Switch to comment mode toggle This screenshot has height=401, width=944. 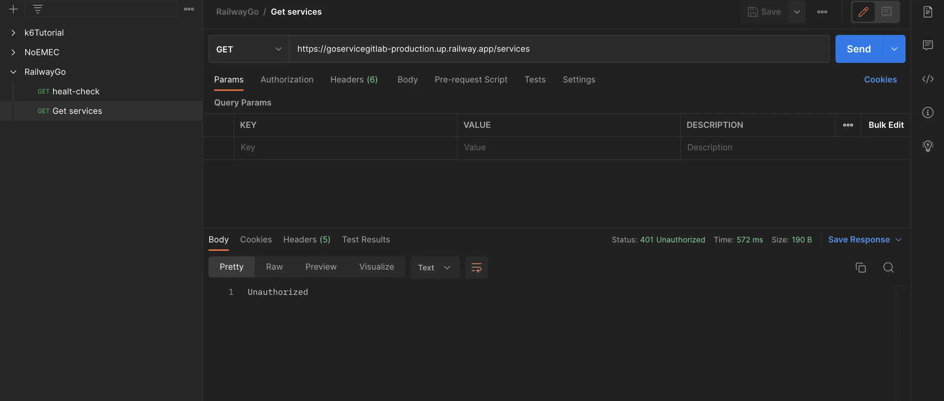click(887, 12)
